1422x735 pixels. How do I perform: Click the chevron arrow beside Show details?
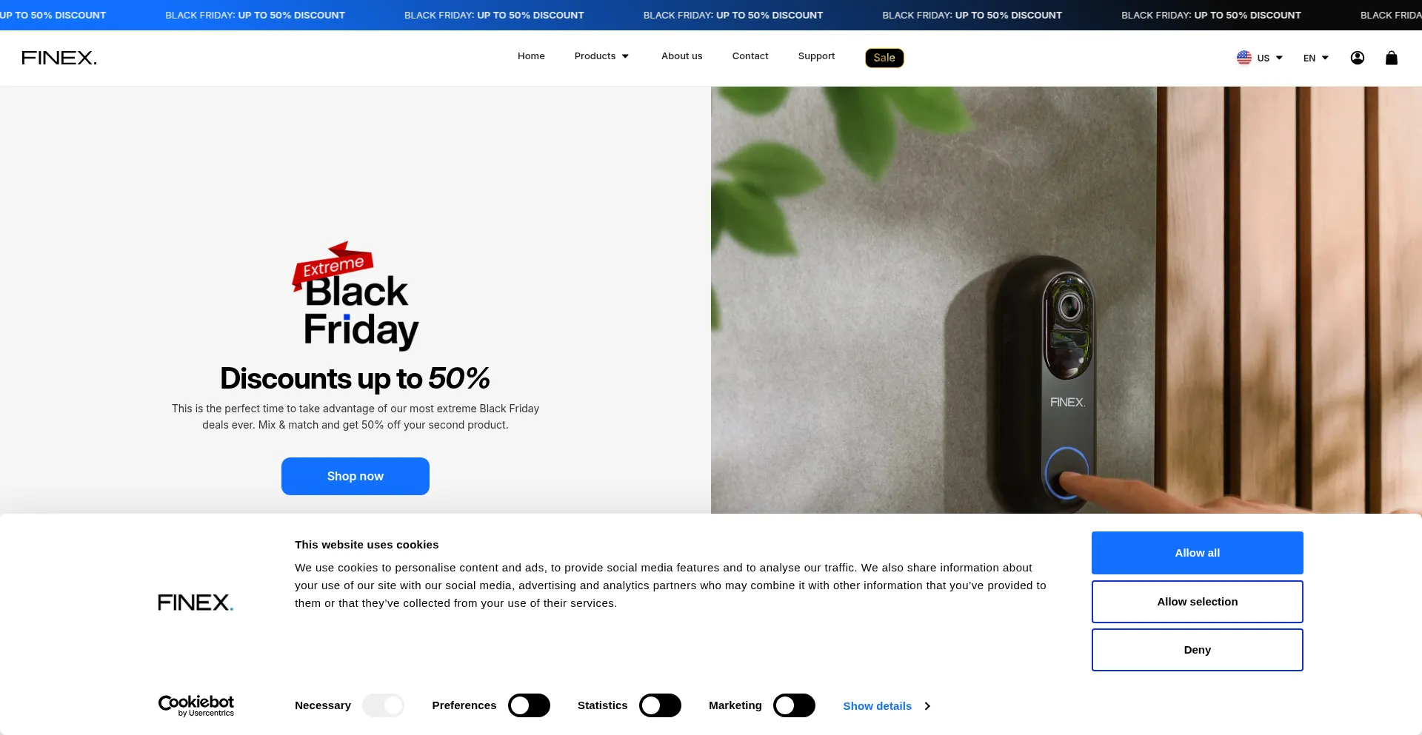(x=927, y=706)
